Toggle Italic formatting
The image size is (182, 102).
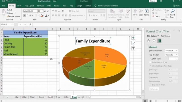[27, 15]
